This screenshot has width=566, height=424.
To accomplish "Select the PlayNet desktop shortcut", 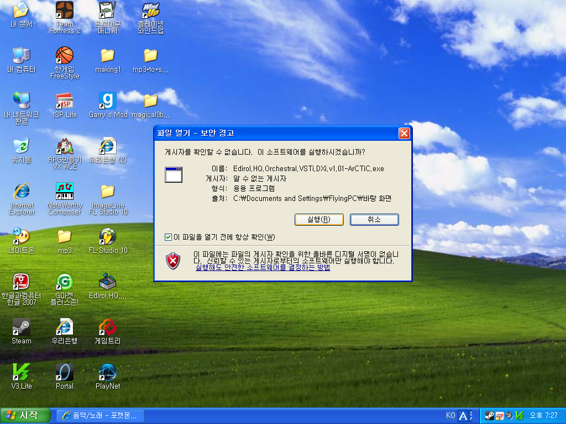I will tap(108, 377).
